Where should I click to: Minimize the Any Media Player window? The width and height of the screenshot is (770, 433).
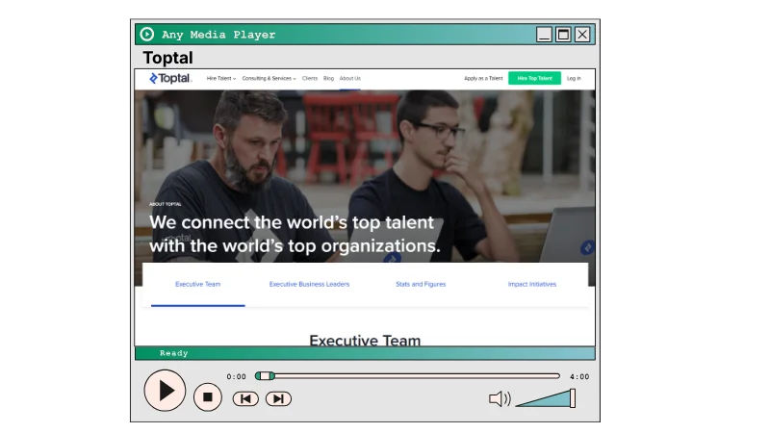(x=544, y=35)
